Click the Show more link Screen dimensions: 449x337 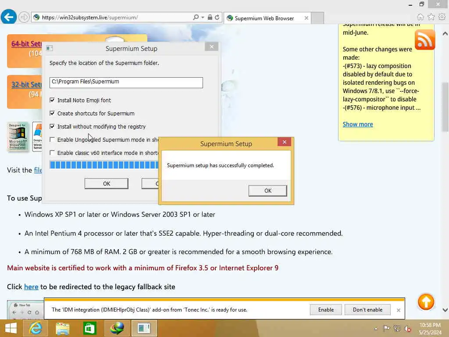pos(358,124)
